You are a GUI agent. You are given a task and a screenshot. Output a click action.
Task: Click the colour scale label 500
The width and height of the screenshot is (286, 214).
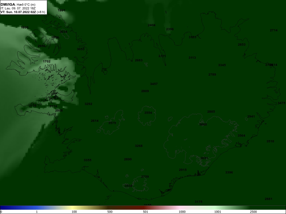point(110,212)
